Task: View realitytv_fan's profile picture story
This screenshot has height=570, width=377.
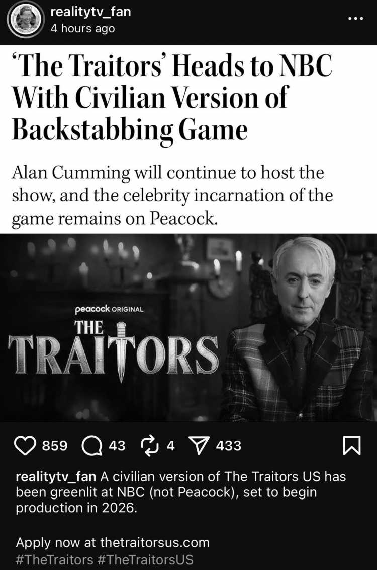Action: (26, 19)
